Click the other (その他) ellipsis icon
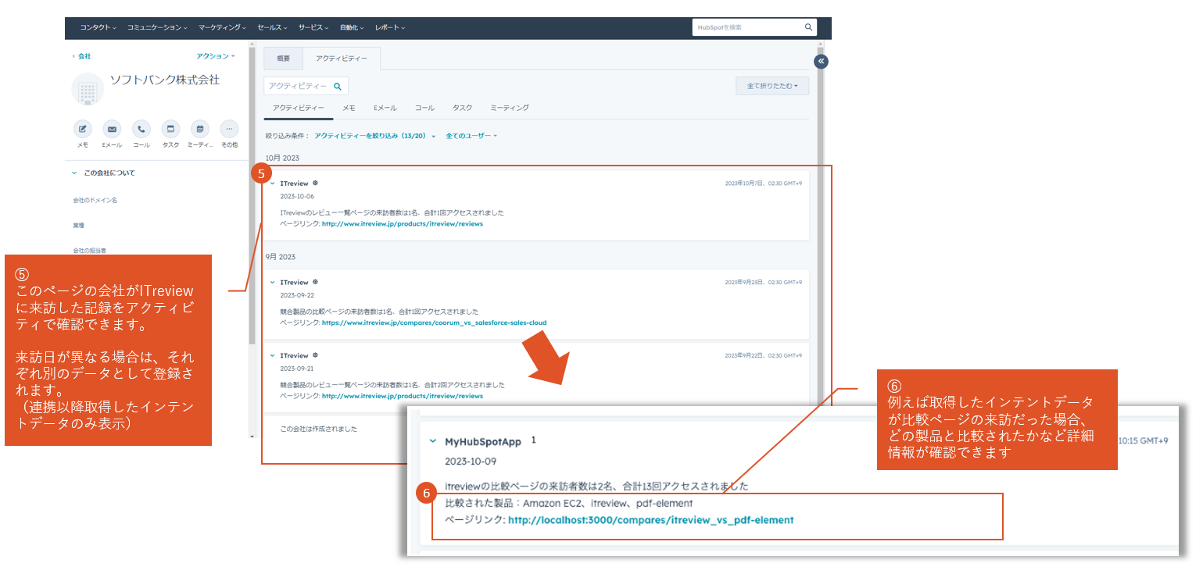The height and width of the screenshot is (588, 1203). [x=229, y=130]
